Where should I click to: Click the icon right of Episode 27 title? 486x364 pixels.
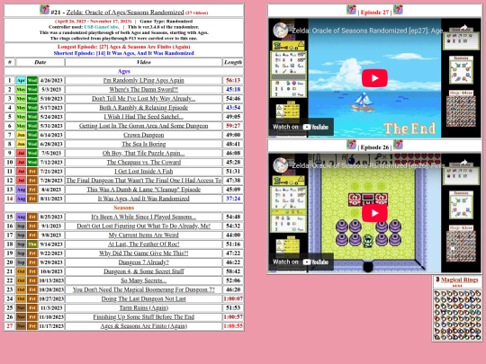(398, 10)
